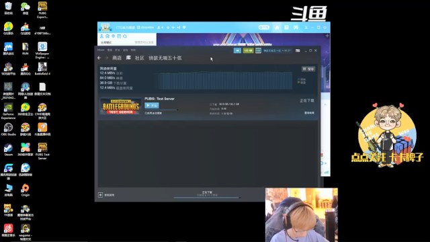Click the Steam avatar frame icon
Image resolution: width=430 pixels, height=242 pixels.
tap(258, 50)
